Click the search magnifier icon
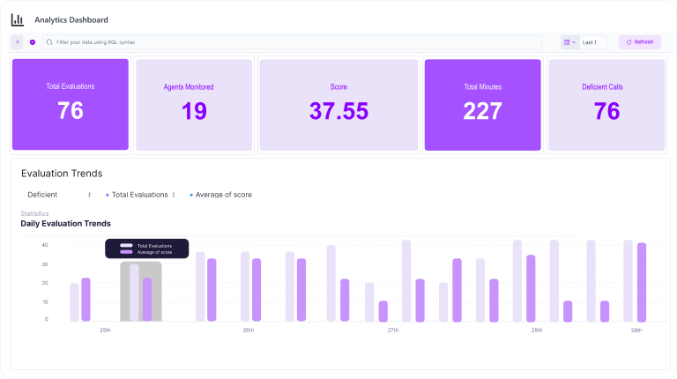677x379 pixels. point(49,42)
